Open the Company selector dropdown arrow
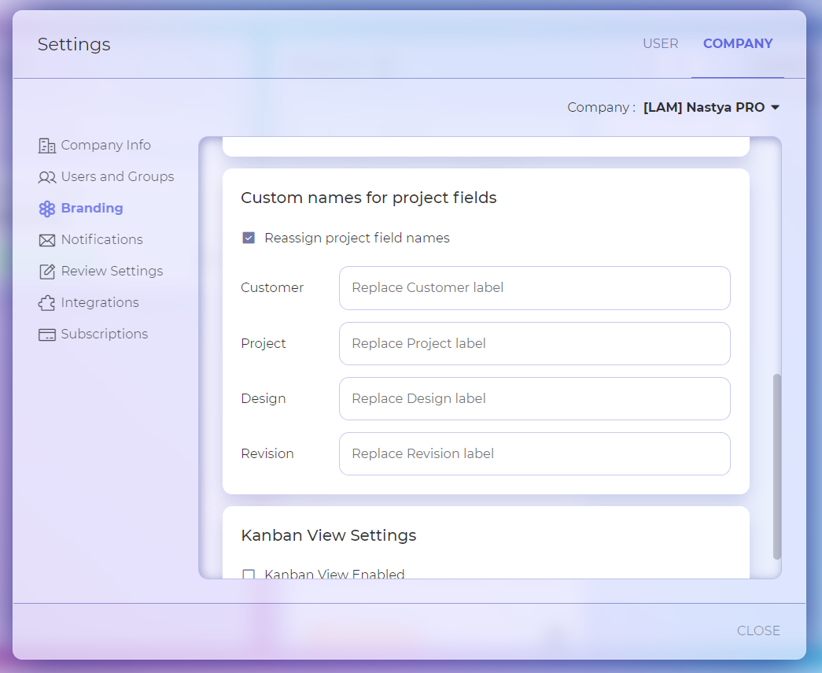Screen dimensions: 822x673 [776, 108]
